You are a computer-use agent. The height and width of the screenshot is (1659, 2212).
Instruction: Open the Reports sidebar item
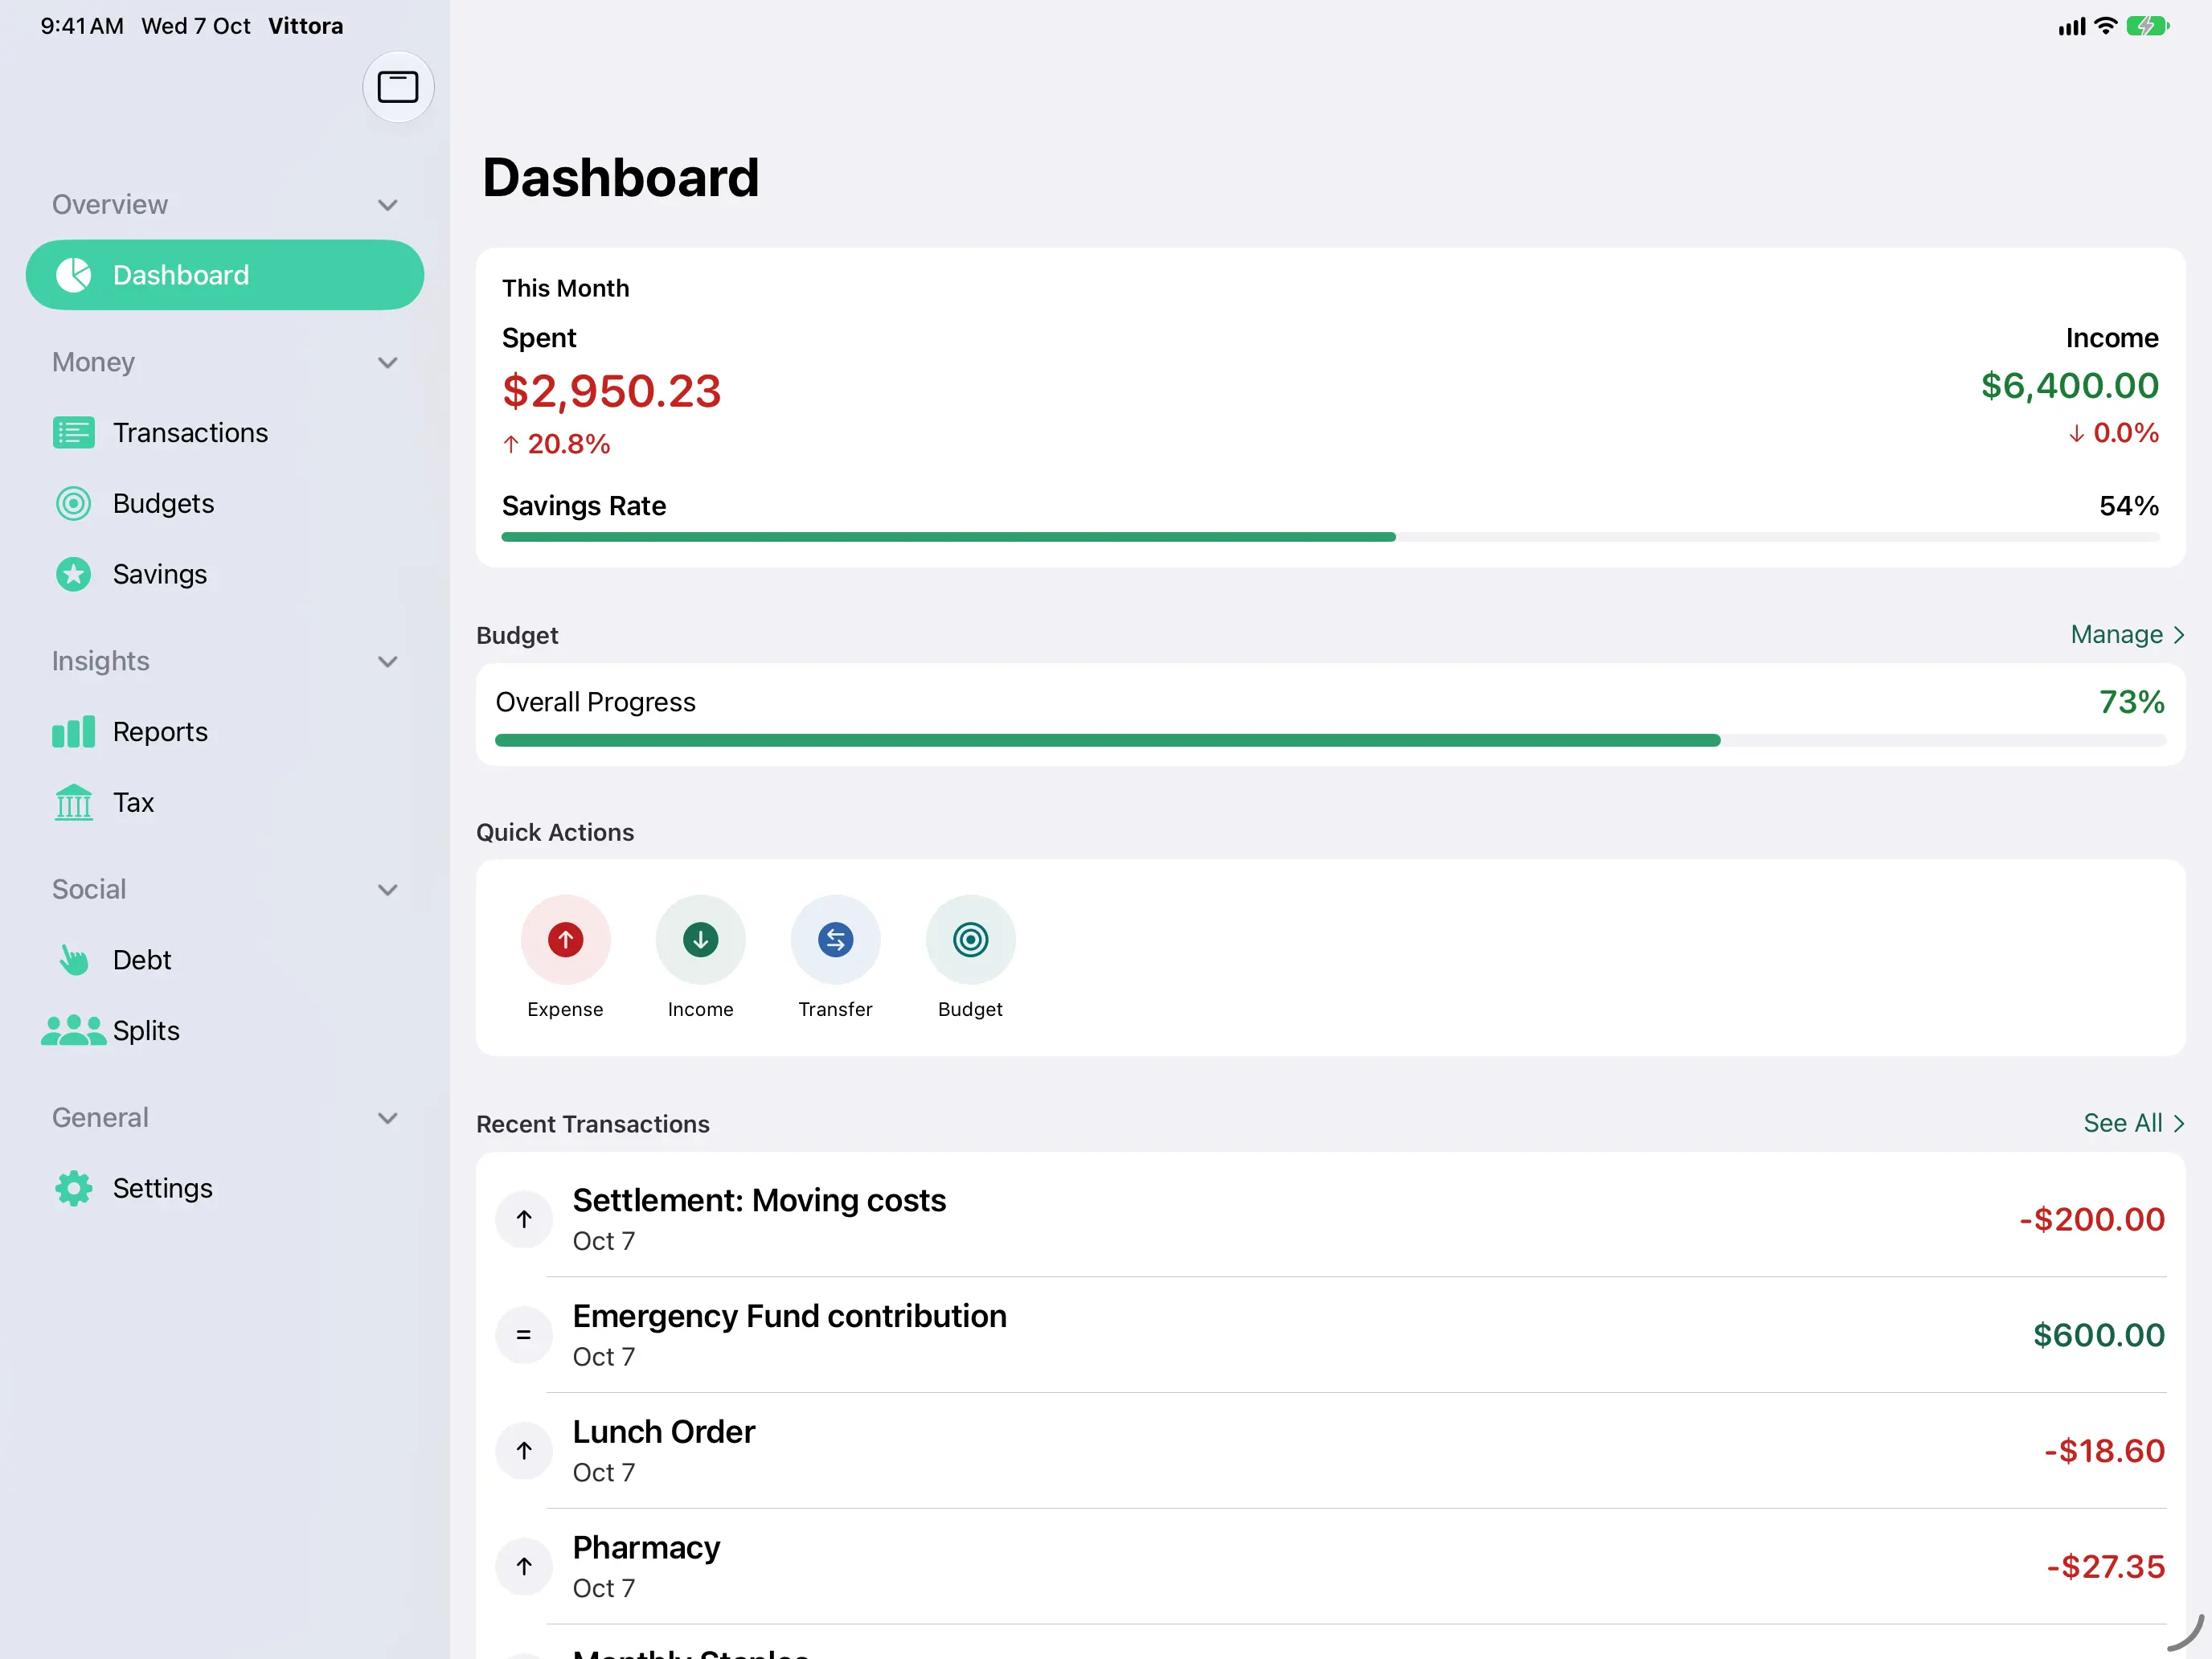tap(225, 732)
